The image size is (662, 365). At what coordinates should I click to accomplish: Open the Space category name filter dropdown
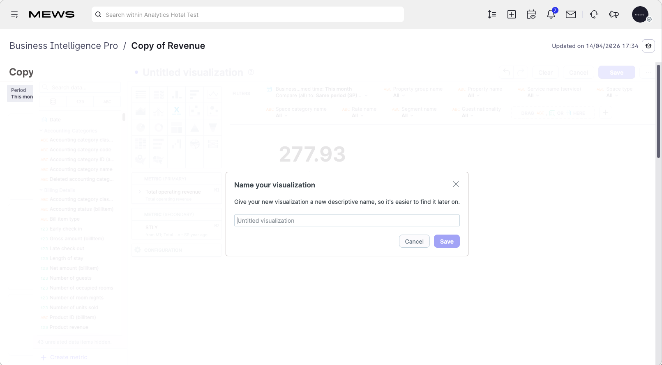click(296, 112)
